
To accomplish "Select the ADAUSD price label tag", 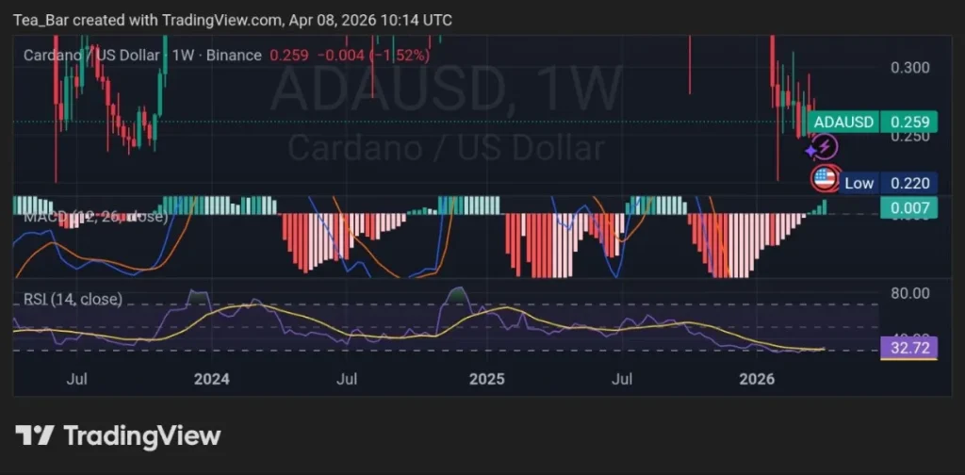I will click(x=843, y=122).
